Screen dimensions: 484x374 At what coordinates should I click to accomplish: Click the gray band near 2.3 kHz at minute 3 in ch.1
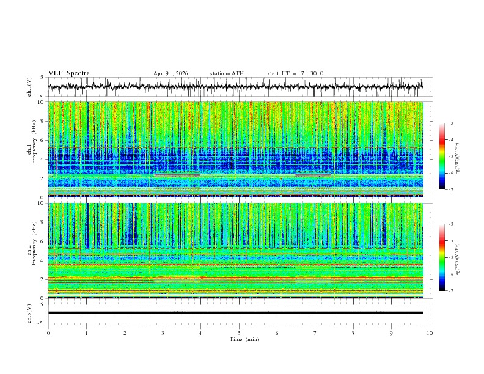(x=177, y=175)
